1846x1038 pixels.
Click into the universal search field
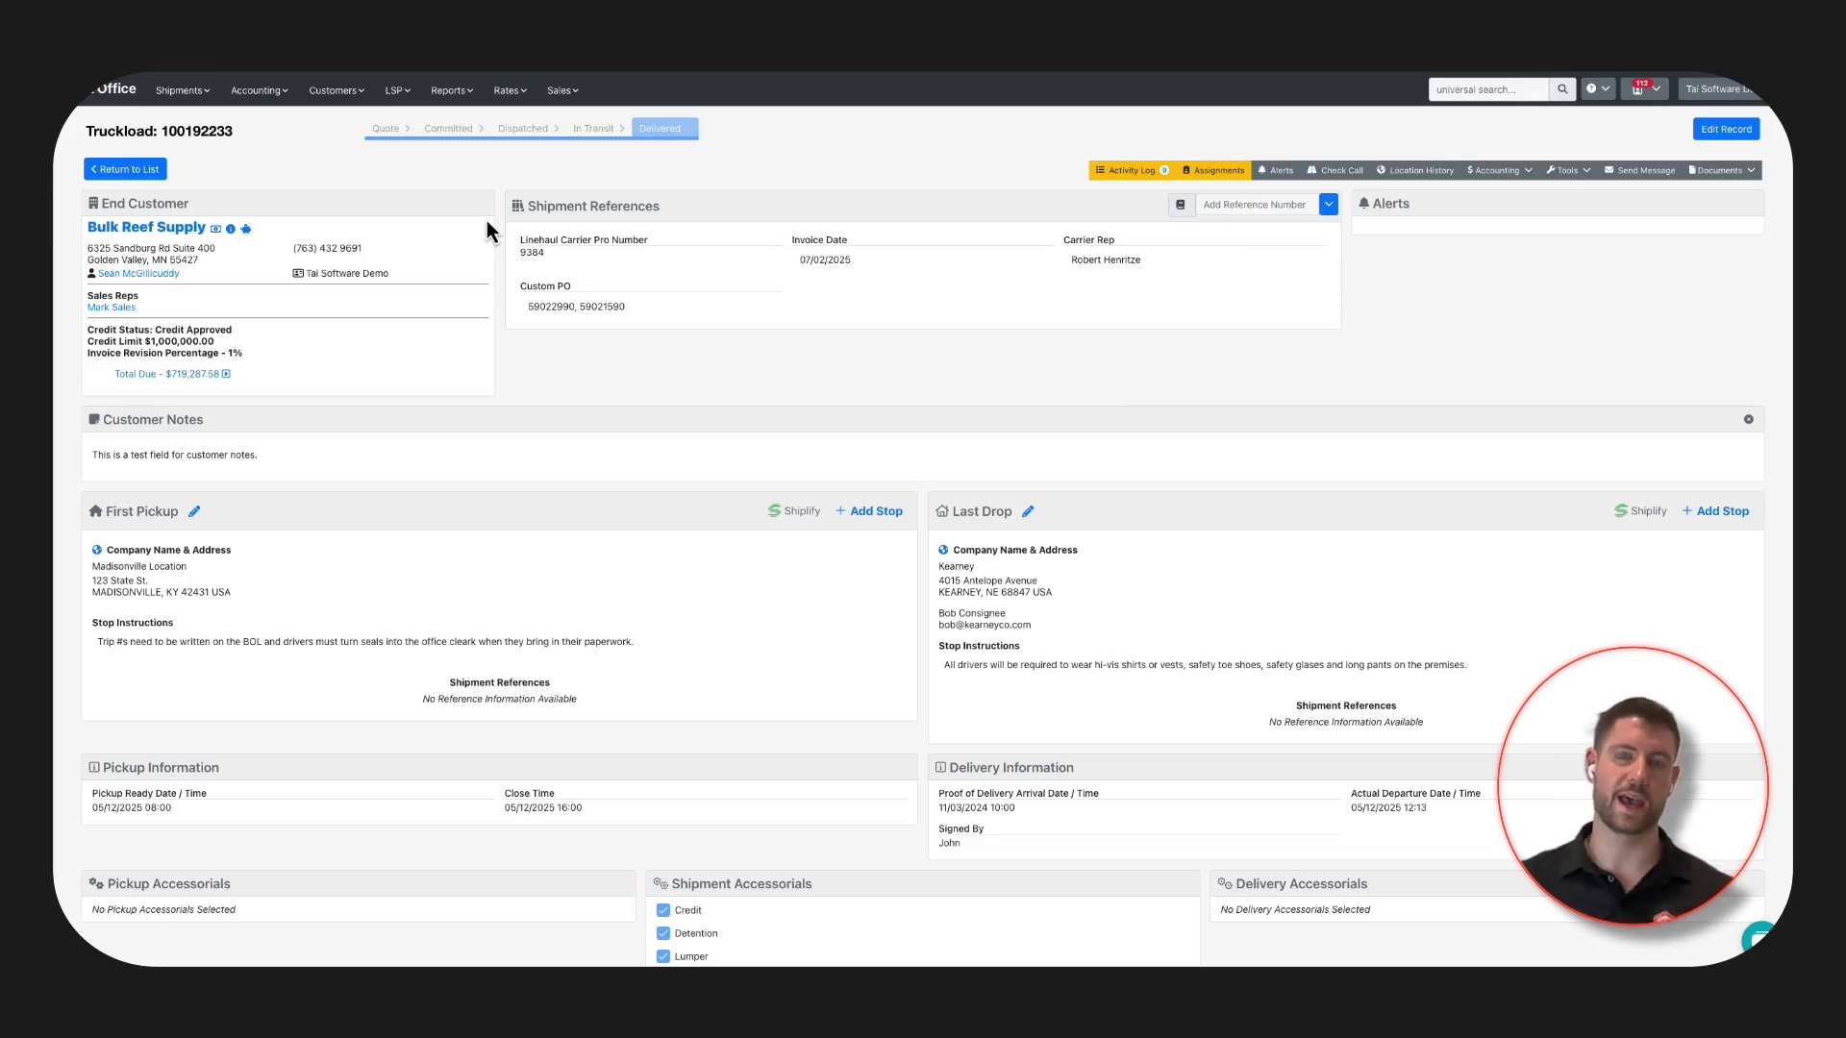coord(1487,89)
